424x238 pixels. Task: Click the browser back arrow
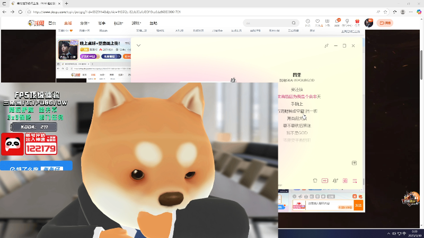4,12
